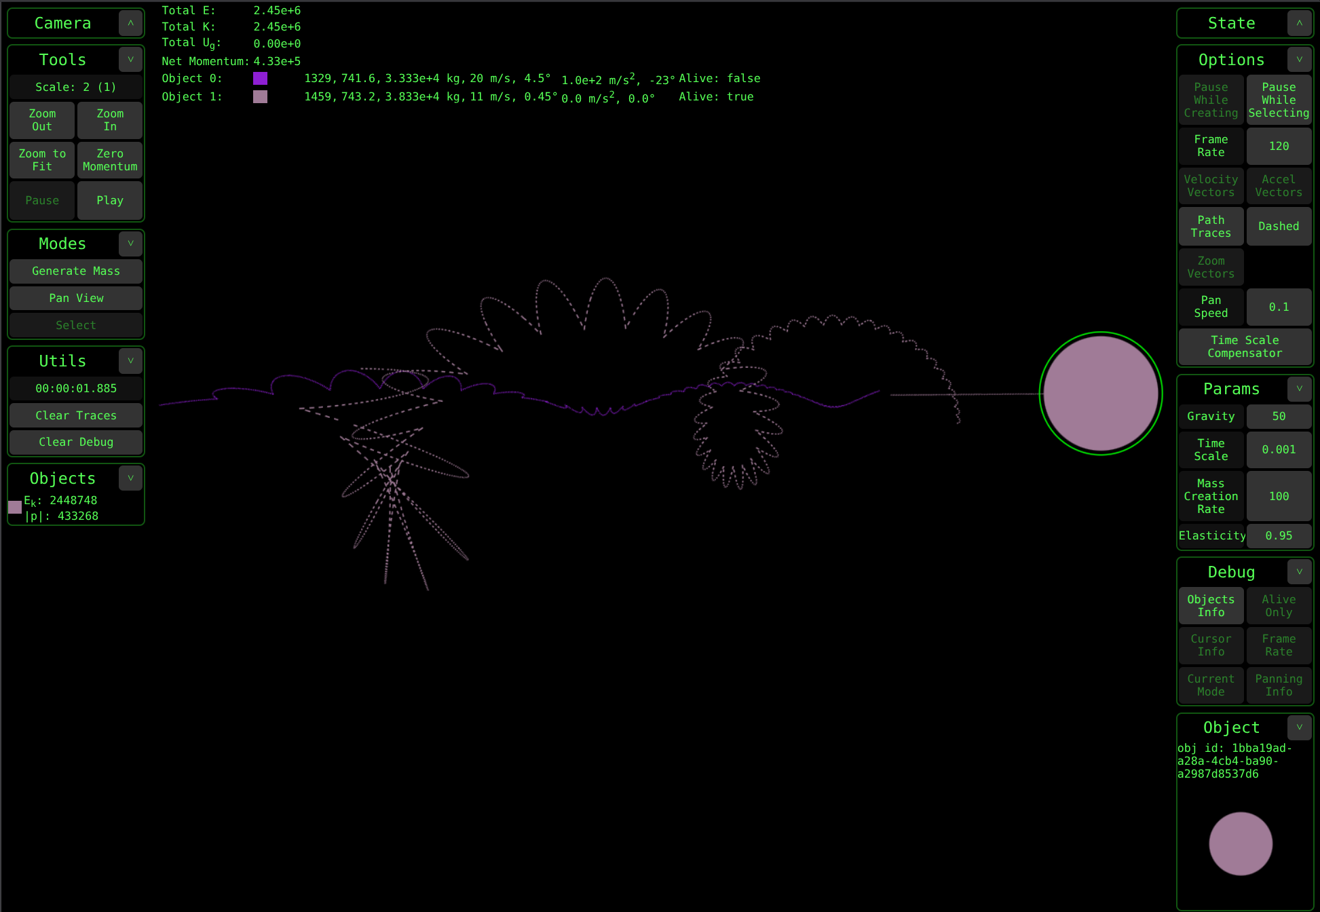The width and height of the screenshot is (1320, 912).
Task: Edit the Time Scale value 0.001
Action: tap(1279, 449)
